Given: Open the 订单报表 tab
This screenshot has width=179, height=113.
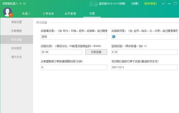Looking at the screenshot, I should coord(48,14).
